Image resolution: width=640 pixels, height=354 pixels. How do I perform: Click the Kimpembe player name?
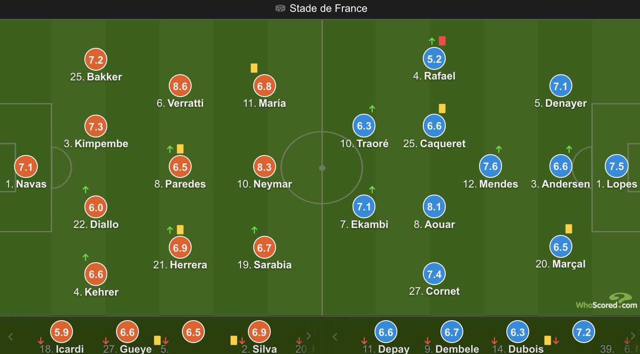click(102, 144)
